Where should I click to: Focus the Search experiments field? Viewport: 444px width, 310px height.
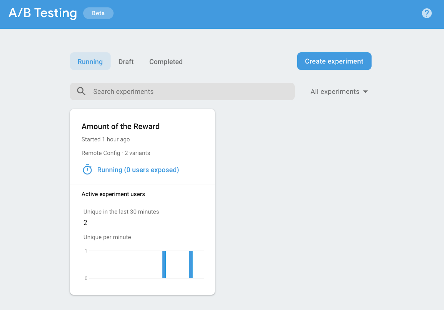click(x=189, y=92)
